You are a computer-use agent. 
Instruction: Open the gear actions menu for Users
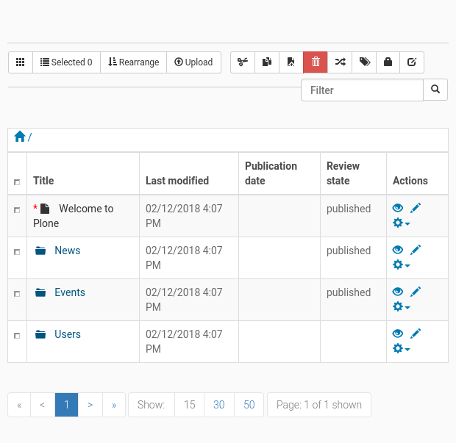[401, 349]
